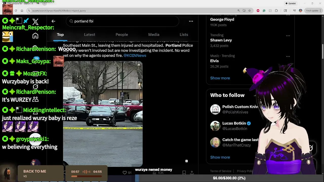Click the $6.00/$300.00 donation goal bar
Screen dimensions: 324x182
229,178
